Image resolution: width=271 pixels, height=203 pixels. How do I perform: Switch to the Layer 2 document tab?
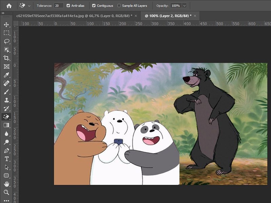tap(168, 16)
